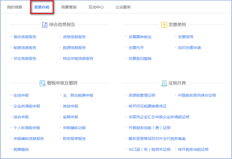
Task: Click the 税源信息报告 link
Action: coord(74,48)
